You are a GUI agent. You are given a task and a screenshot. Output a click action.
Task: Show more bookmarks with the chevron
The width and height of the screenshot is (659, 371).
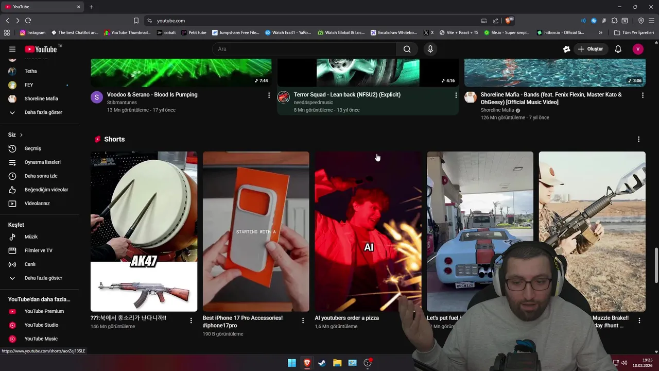coord(600,32)
